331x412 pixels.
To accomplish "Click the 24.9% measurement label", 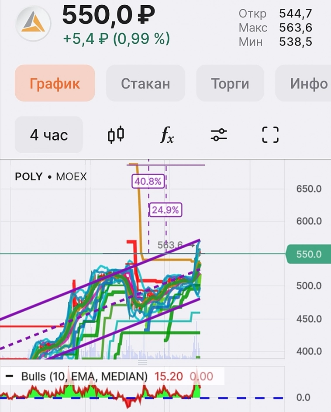I will pyautogui.click(x=165, y=210).
